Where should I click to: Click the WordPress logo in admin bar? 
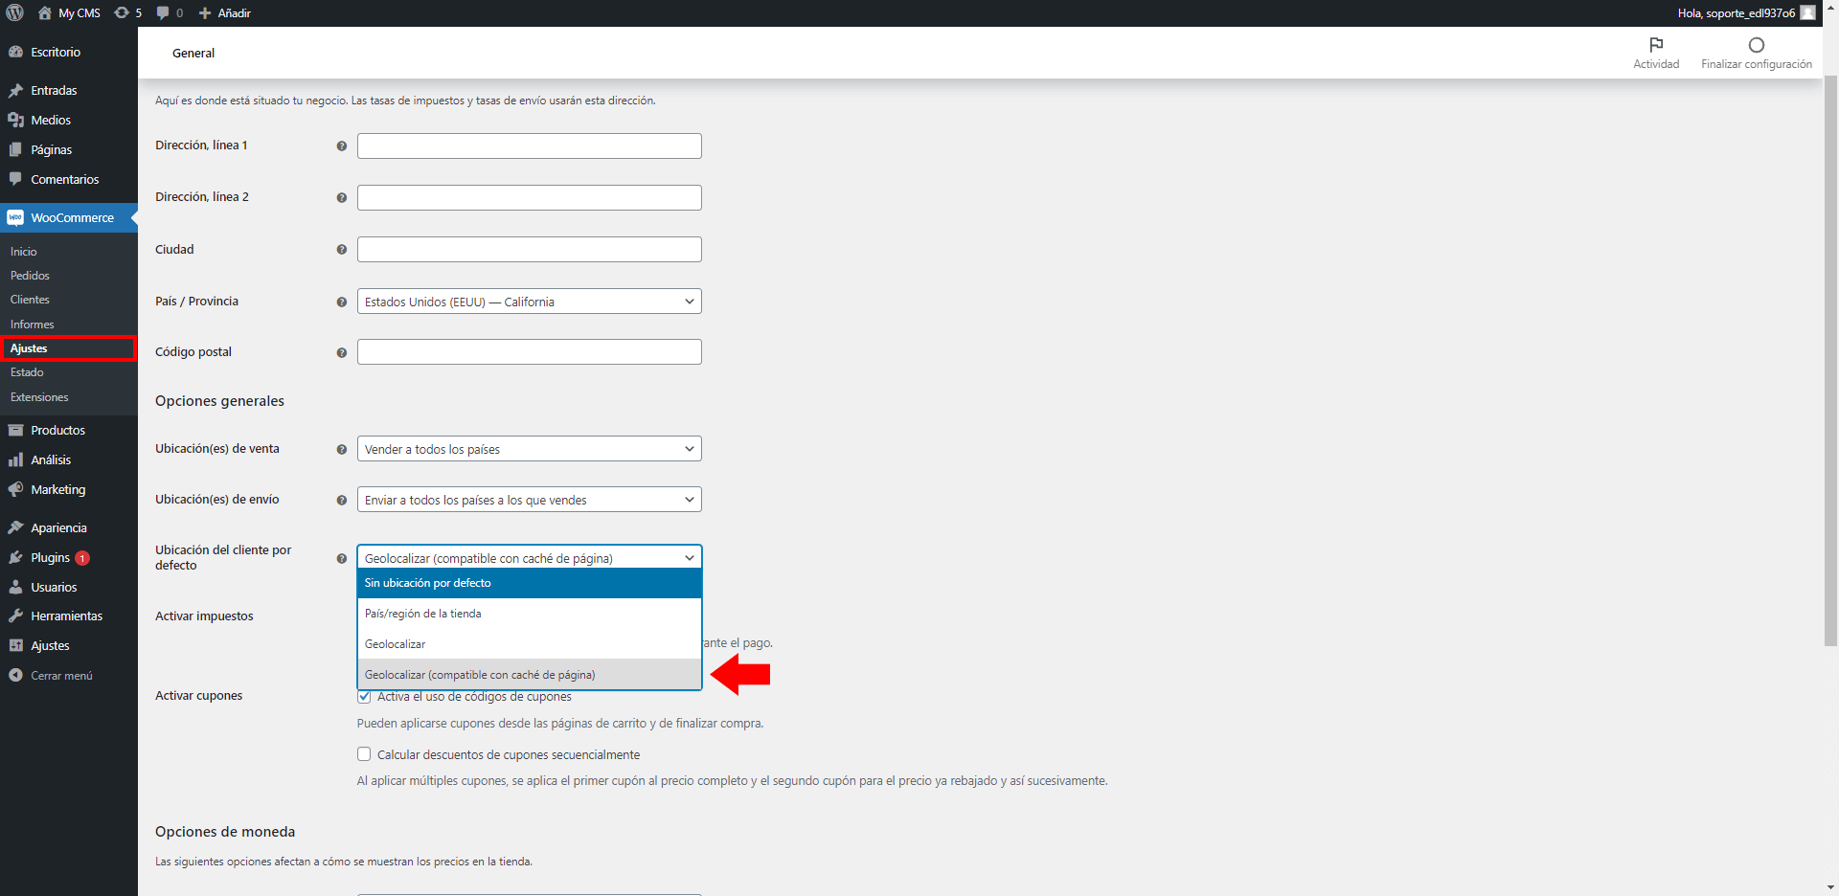click(14, 12)
